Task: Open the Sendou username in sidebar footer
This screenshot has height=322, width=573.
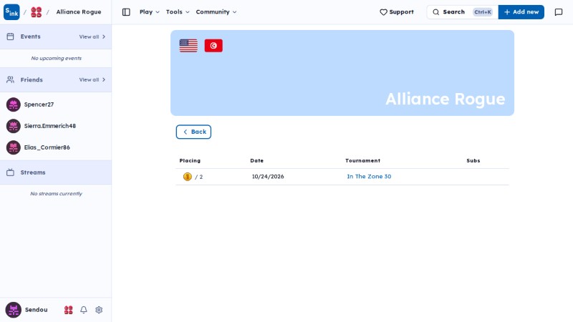Action: [37, 310]
